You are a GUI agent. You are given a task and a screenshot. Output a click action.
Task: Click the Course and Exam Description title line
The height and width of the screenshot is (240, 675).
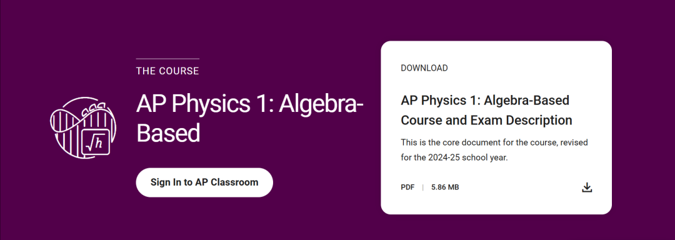click(x=486, y=120)
